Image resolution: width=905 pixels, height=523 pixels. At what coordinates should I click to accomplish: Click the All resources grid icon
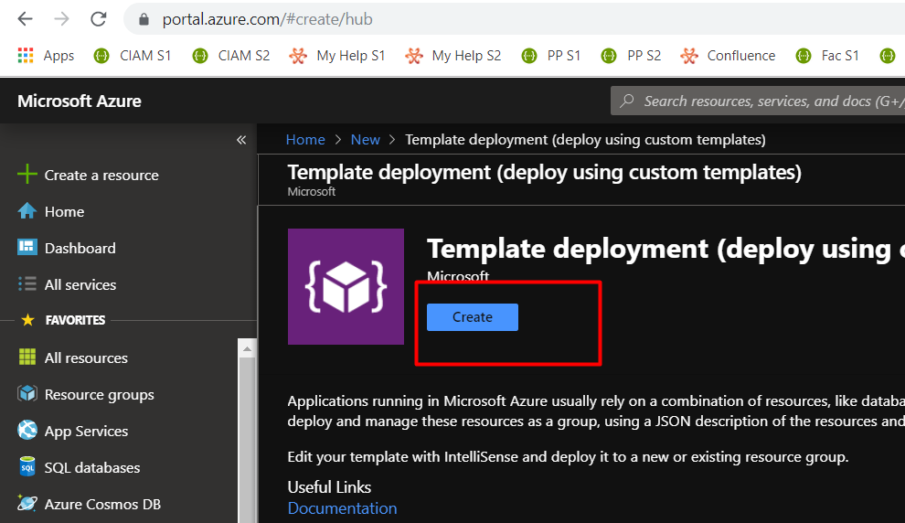coord(27,358)
